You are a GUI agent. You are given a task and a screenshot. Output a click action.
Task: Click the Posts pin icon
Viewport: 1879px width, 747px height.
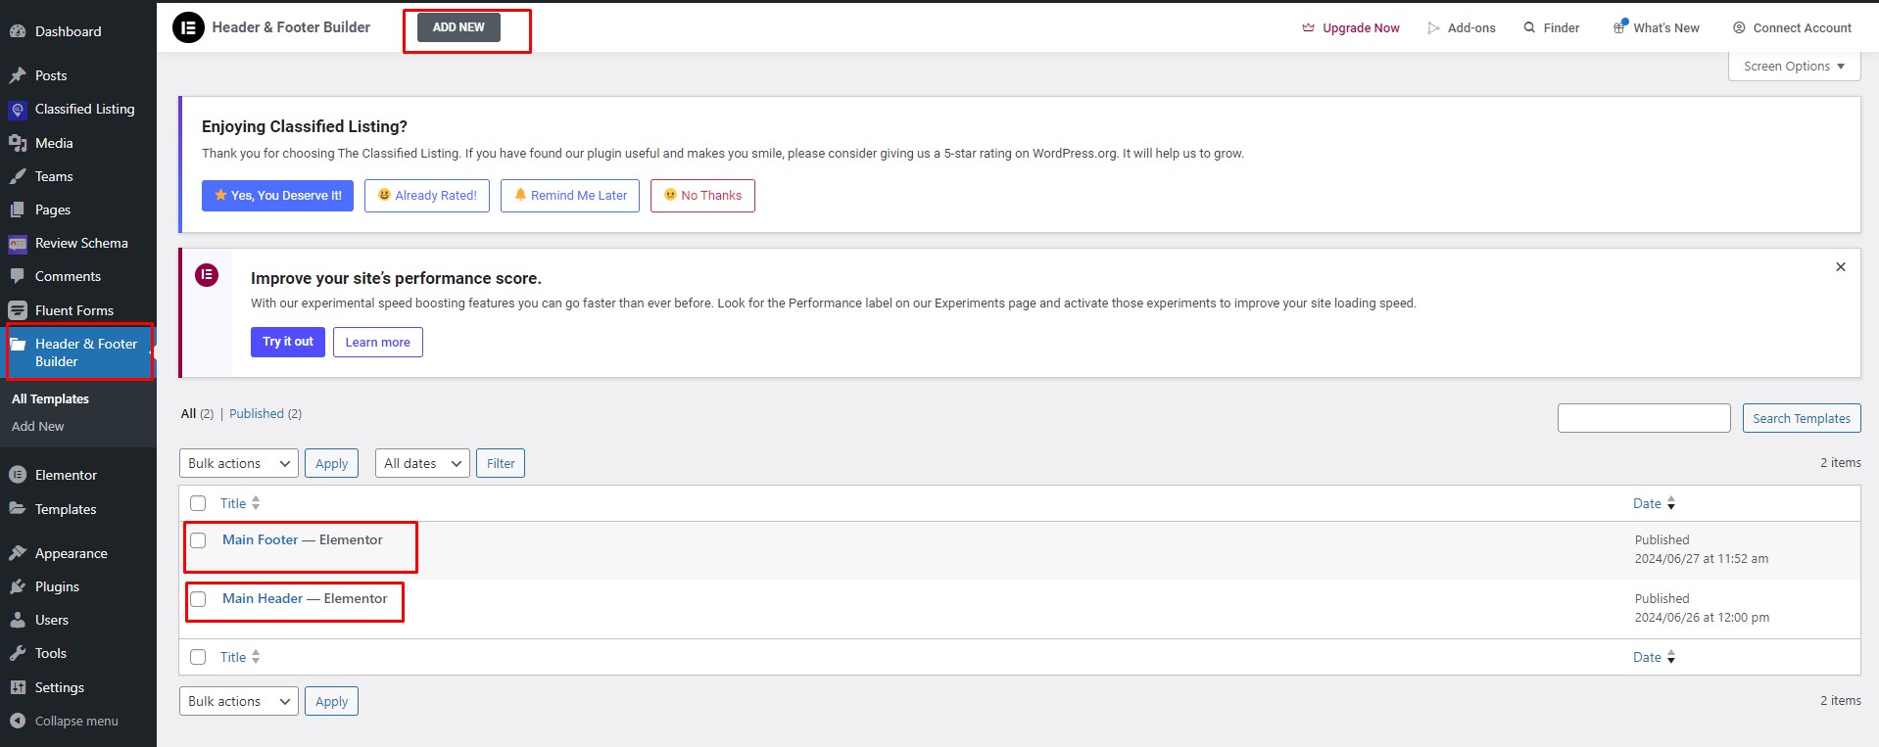18,75
